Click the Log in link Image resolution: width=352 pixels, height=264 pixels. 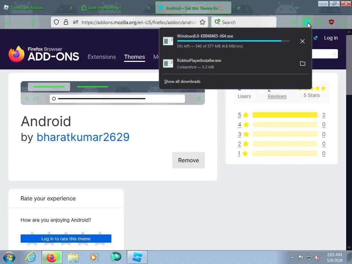click(331, 38)
